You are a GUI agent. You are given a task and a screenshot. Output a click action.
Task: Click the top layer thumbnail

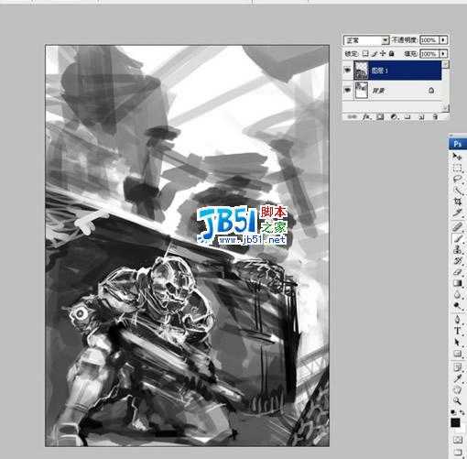361,71
